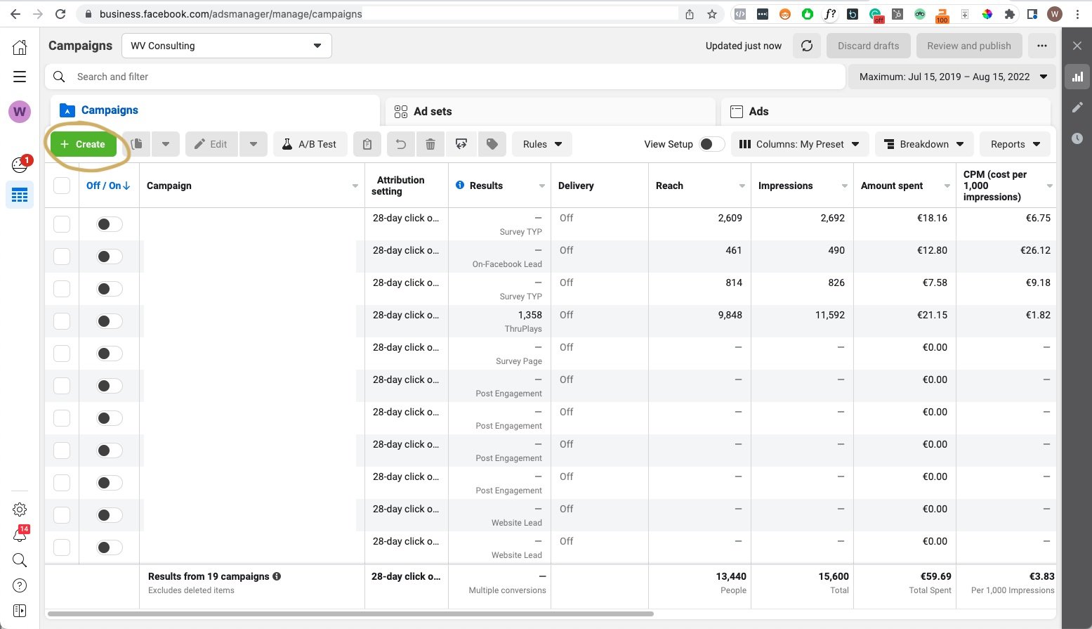1092x629 pixels.
Task: Click the undo arrow icon
Action: click(x=400, y=144)
